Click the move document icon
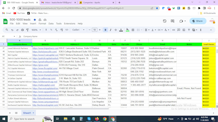Image resolution: width=218 pixels, height=122 pixels. (x=40, y=20)
